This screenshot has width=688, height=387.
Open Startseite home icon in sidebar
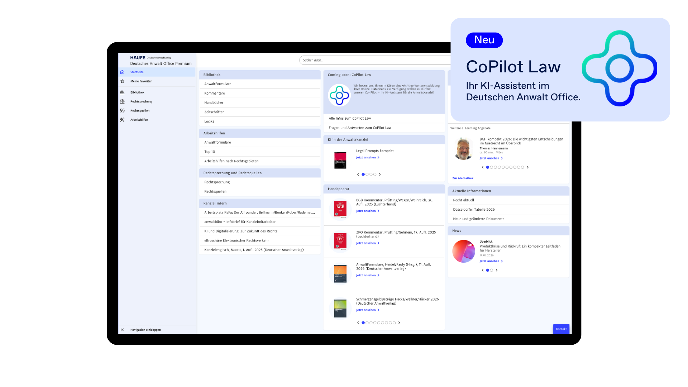(x=122, y=72)
